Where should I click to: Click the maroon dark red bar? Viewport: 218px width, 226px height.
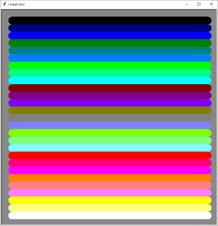tap(110, 88)
